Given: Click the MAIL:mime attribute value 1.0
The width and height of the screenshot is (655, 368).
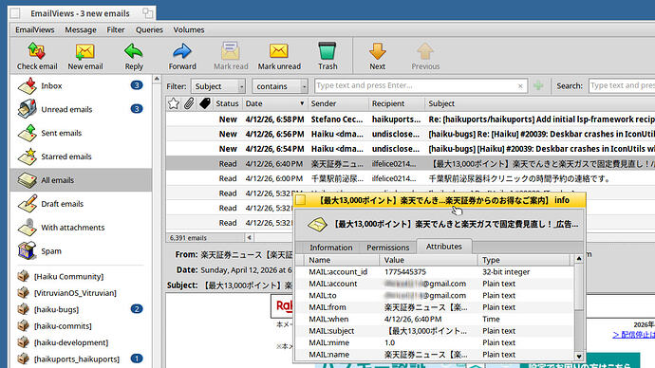Looking at the screenshot, I should [389, 342].
